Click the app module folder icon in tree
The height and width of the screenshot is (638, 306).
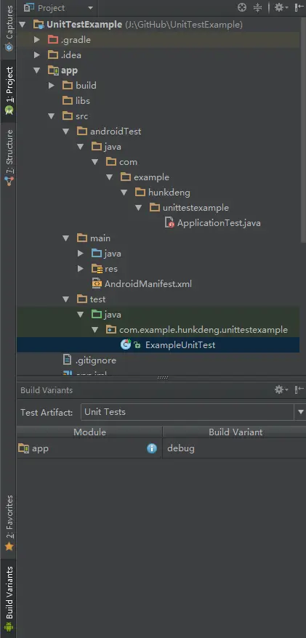pyautogui.click(x=53, y=70)
